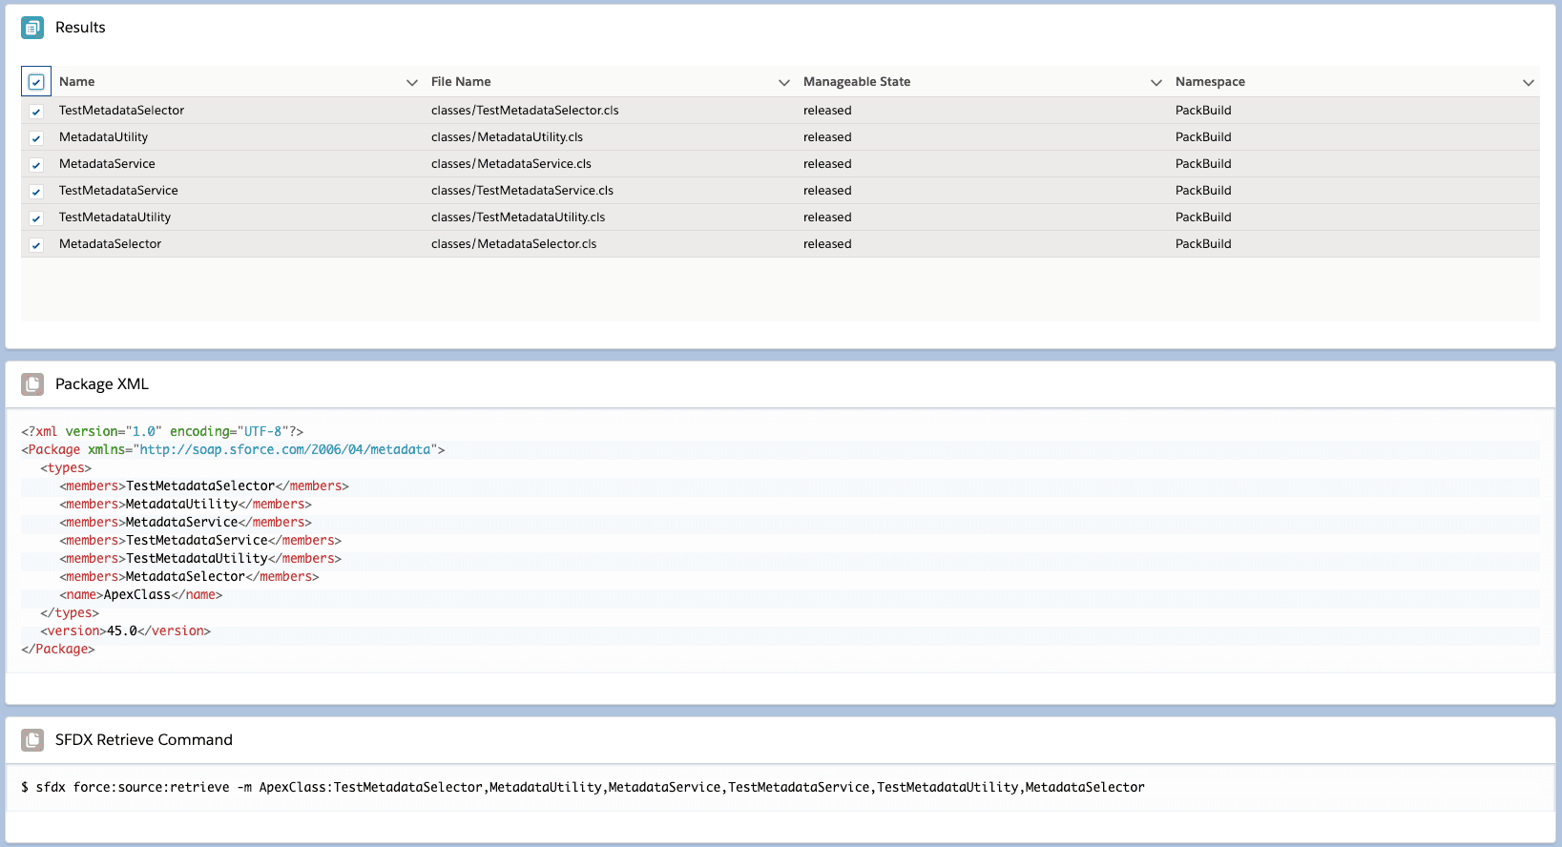Sort by the File Name column header
This screenshot has width=1562, height=847.
pyautogui.click(x=461, y=82)
